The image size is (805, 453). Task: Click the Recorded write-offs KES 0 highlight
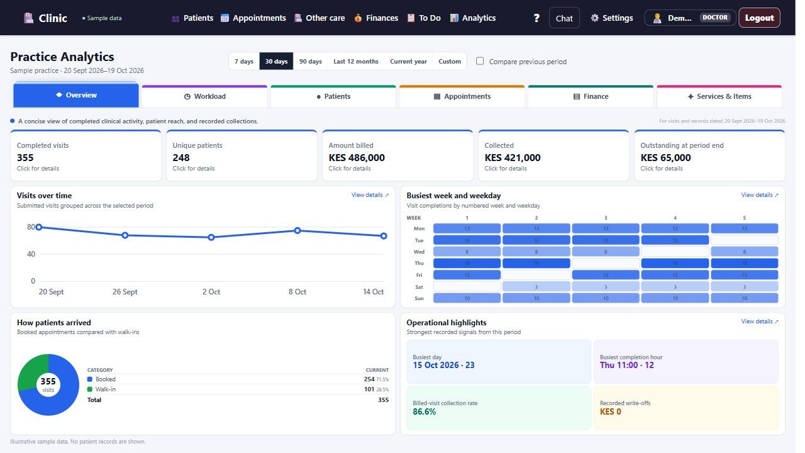(686, 408)
